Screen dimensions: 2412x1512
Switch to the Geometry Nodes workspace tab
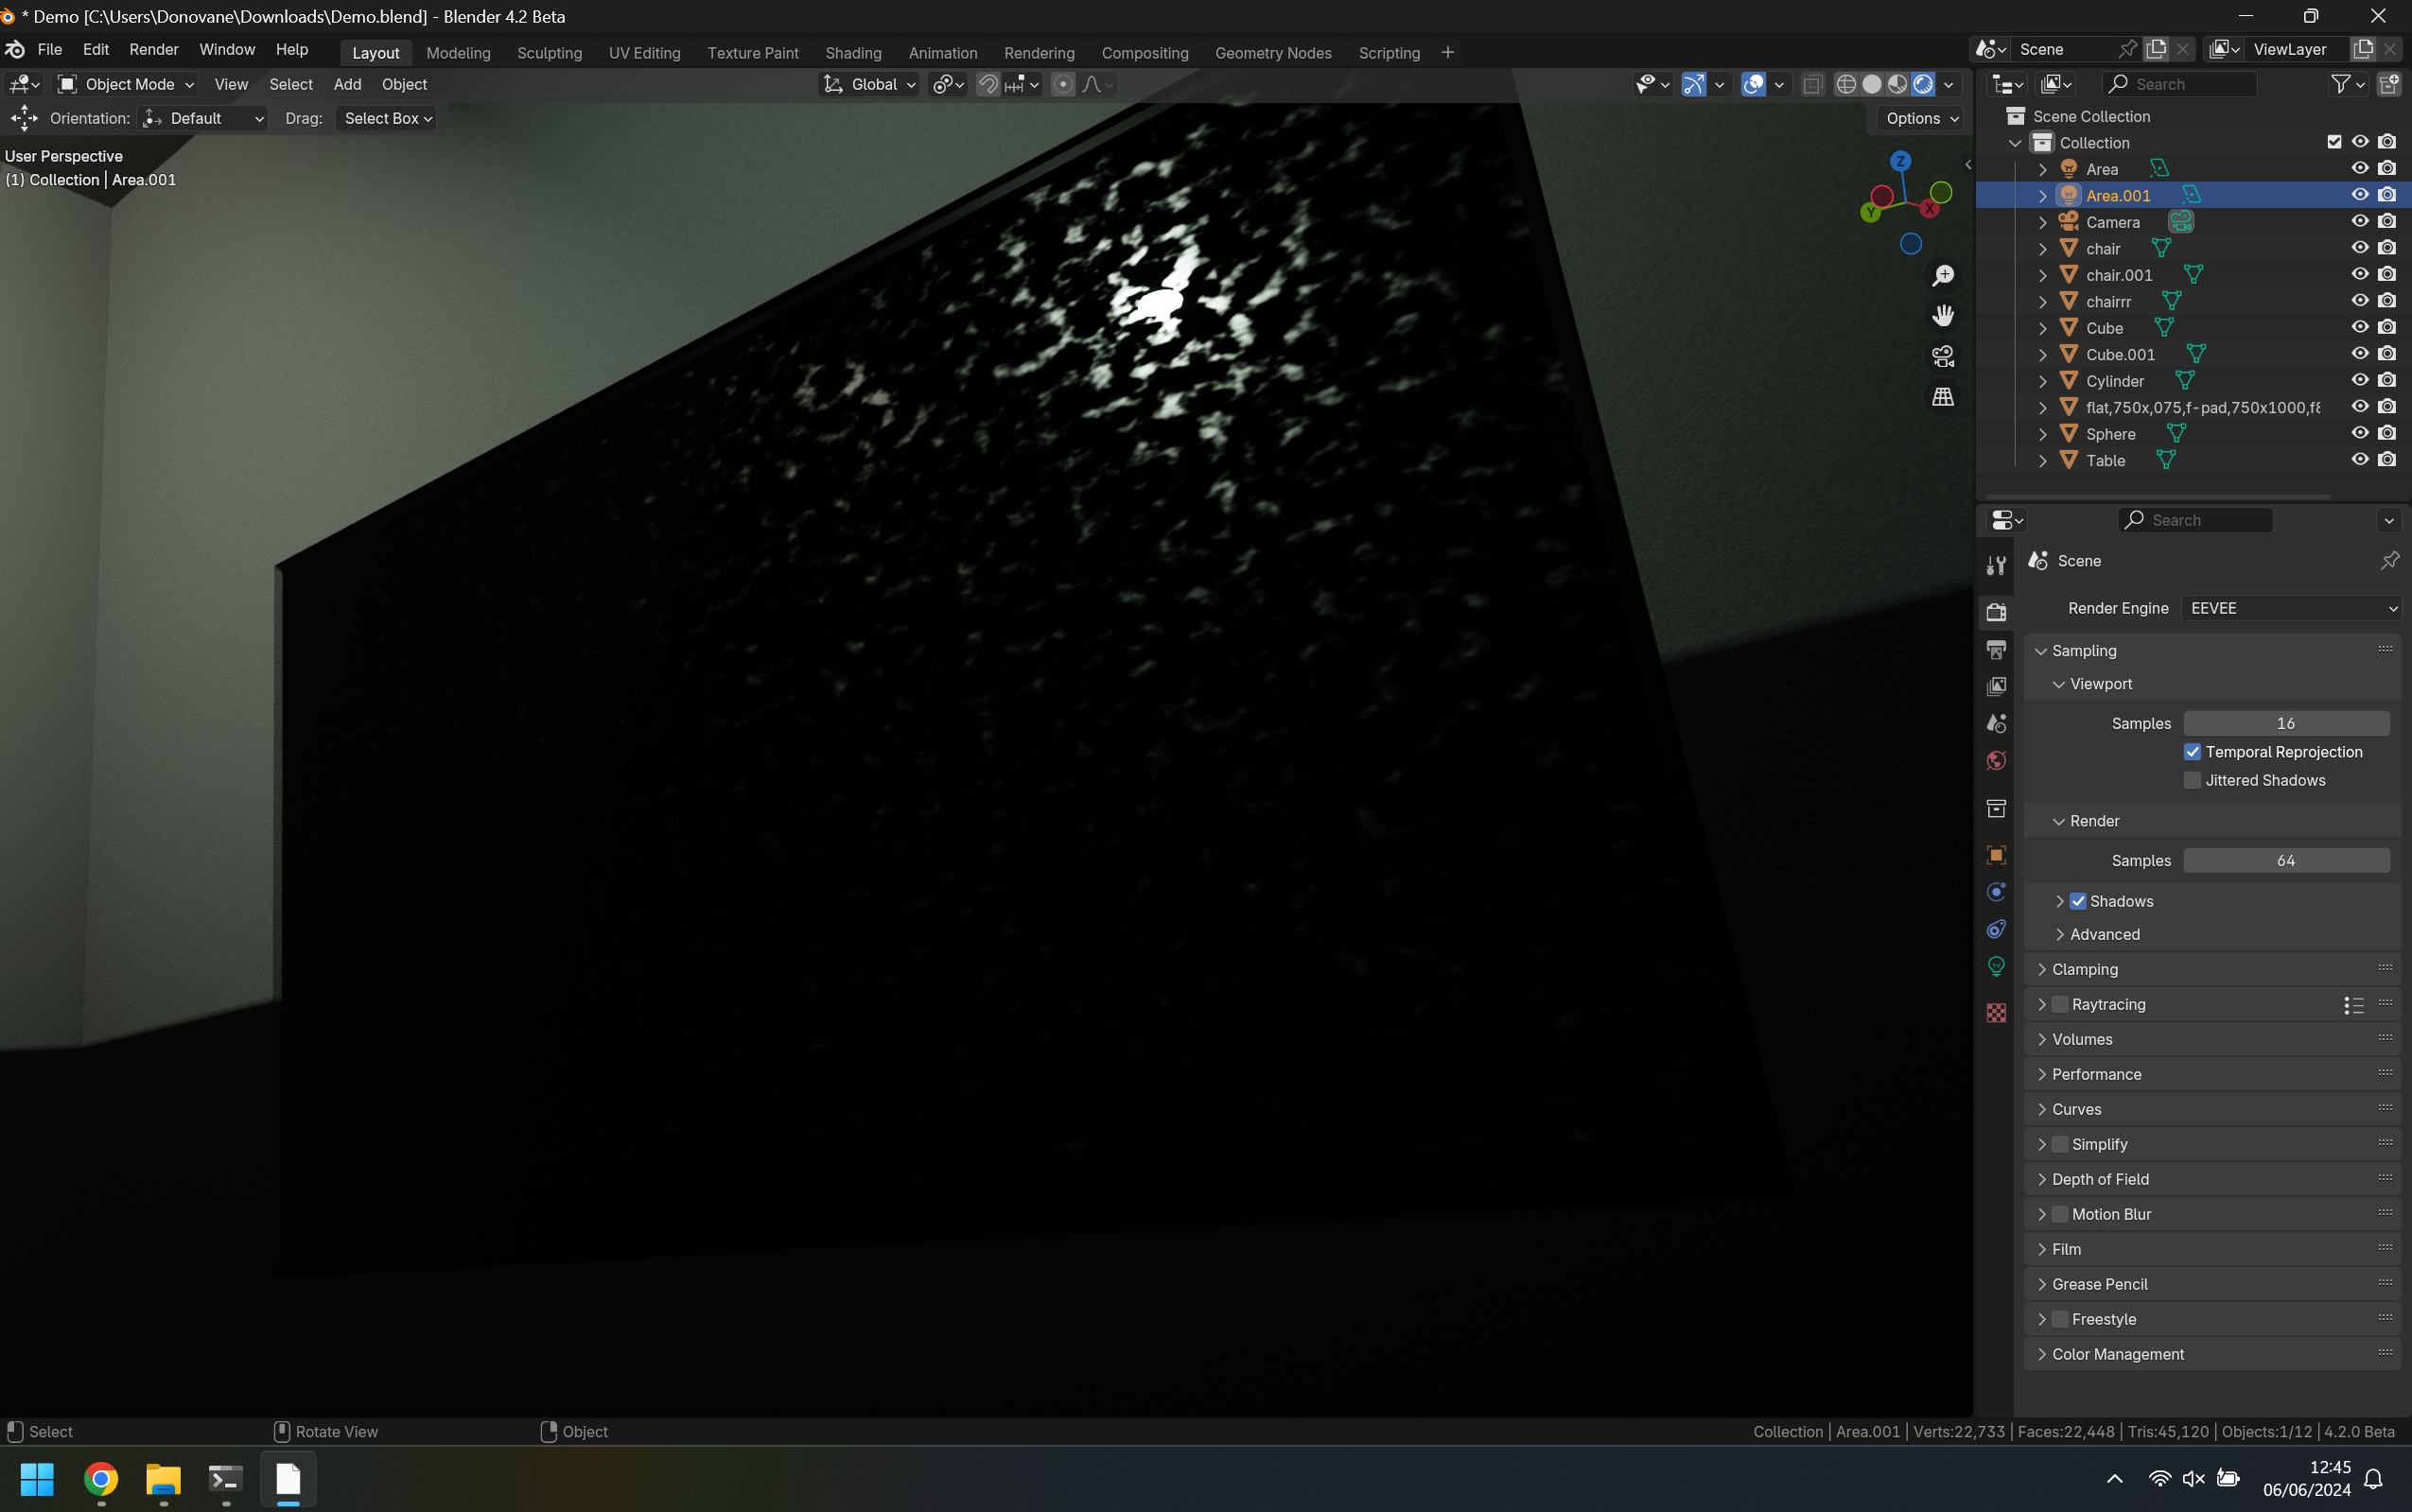(x=1273, y=53)
